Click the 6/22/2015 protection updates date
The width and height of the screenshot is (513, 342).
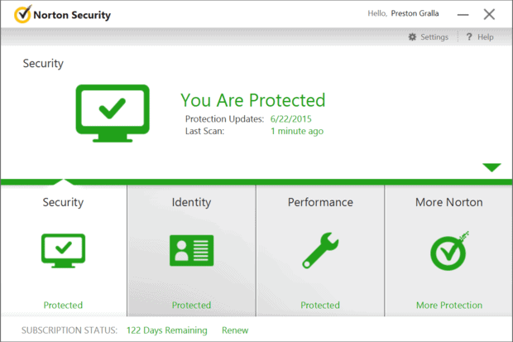pos(291,119)
